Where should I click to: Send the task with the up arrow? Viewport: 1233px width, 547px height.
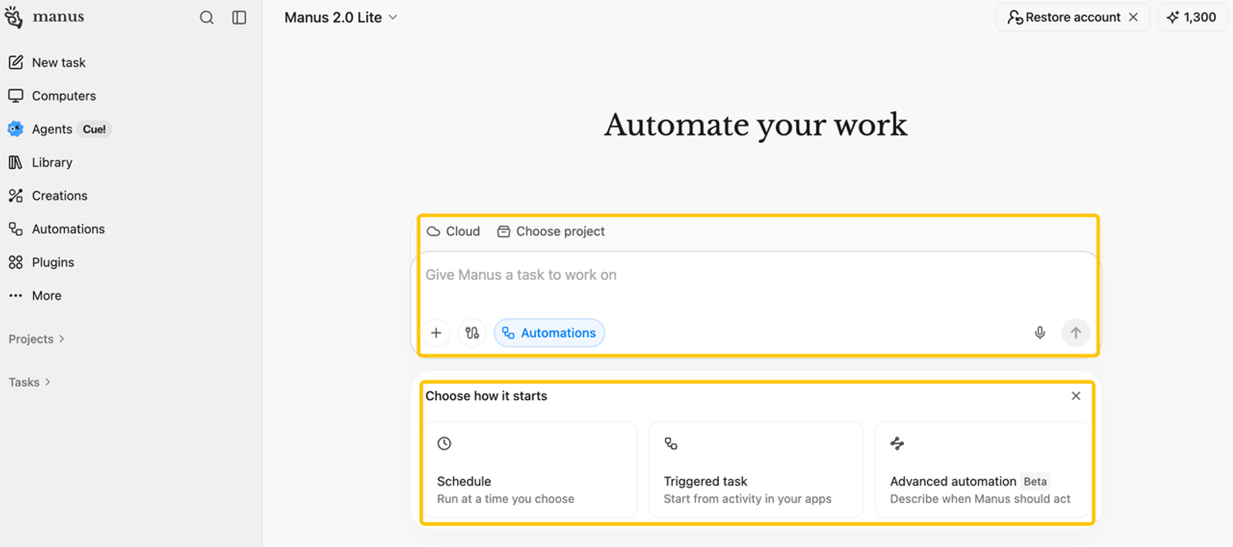click(1076, 333)
